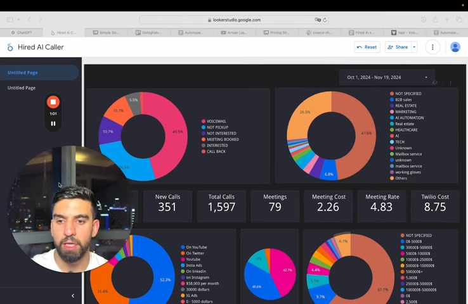The image size is (468, 304).
Task: Select the AI AUTOMATION legend entry
Action: tap(407, 118)
